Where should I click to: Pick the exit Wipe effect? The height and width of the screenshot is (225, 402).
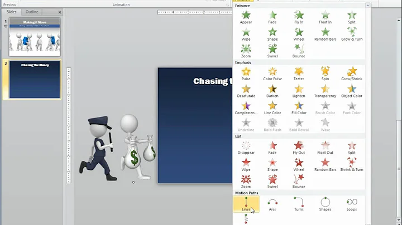(x=246, y=165)
